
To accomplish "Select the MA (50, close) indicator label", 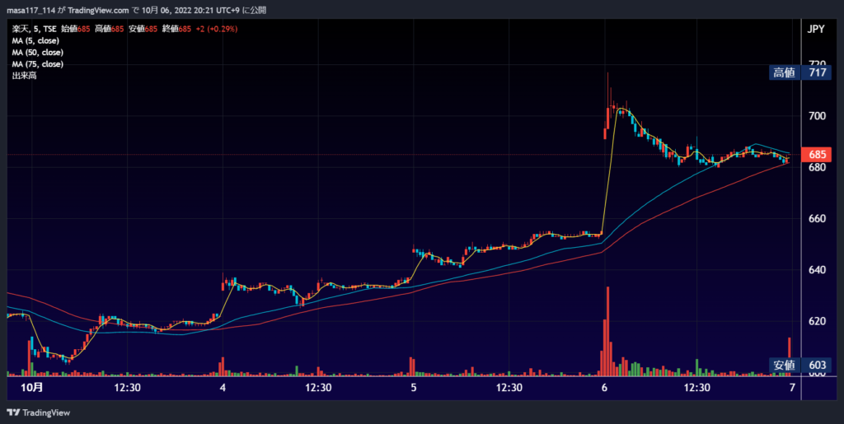I will [38, 53].
